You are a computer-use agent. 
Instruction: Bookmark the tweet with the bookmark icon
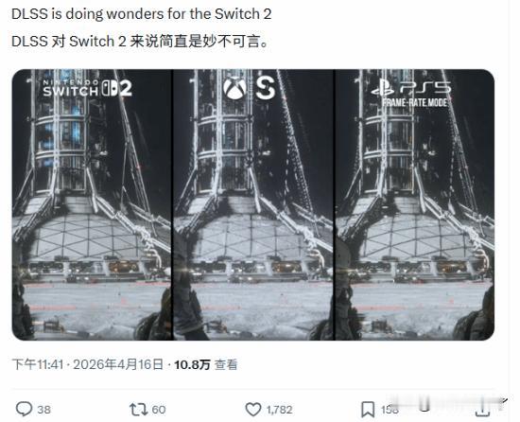pyautogui.click(x=368, y=410)
